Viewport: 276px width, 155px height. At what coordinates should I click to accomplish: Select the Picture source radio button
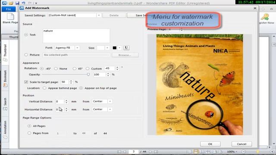(26, 55)
